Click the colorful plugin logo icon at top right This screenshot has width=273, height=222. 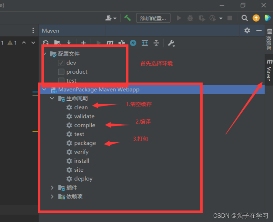[x=268, y=18]
